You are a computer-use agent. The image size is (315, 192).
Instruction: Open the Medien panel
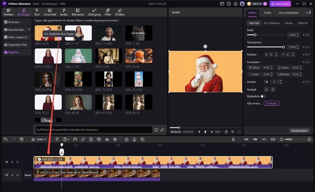8,12
